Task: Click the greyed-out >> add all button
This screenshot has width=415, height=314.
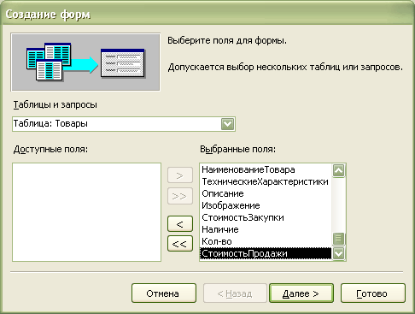Action: click(x=180, y=196)
